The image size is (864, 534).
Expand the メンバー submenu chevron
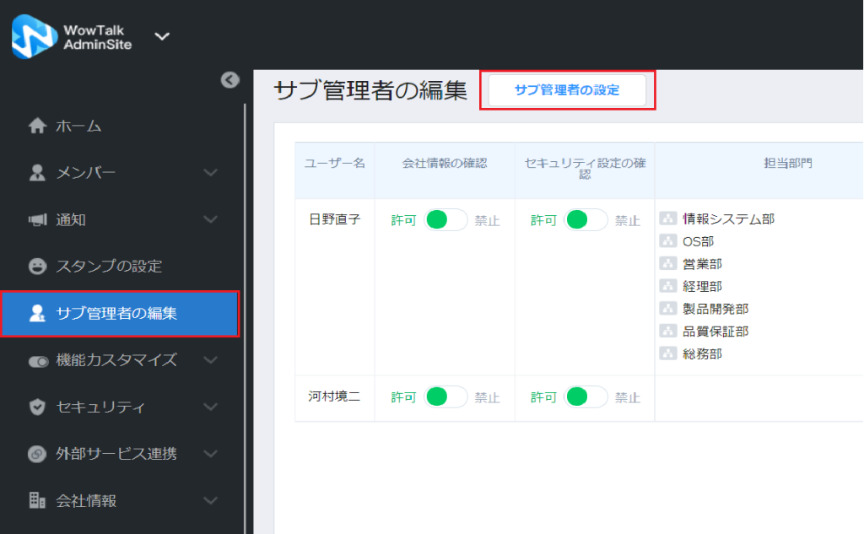click(210, 172)
